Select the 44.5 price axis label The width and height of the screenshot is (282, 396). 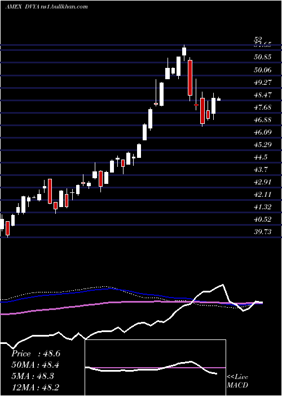click(x=261, y=157)
